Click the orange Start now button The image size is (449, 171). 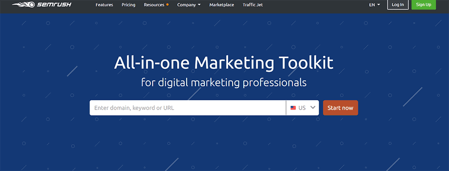340,108
